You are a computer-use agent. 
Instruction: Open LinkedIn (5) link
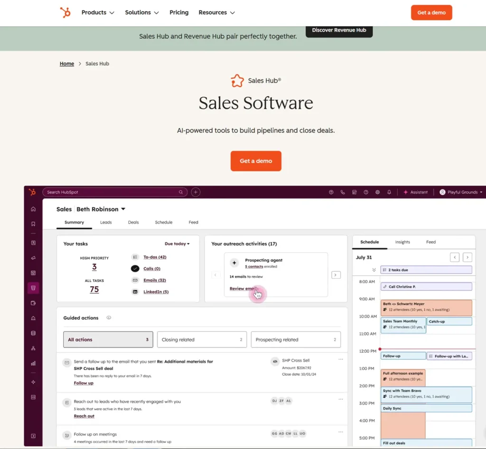pyautogui.click(x=156, y=292)
